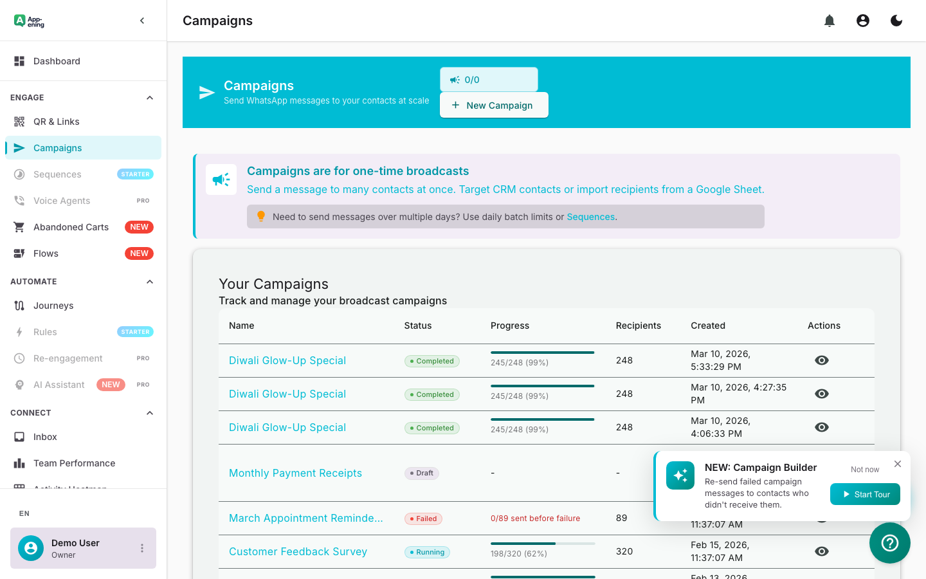Collapse the sidebar with the chevron
The image size is (926, 579).
(x=142, y=20)
